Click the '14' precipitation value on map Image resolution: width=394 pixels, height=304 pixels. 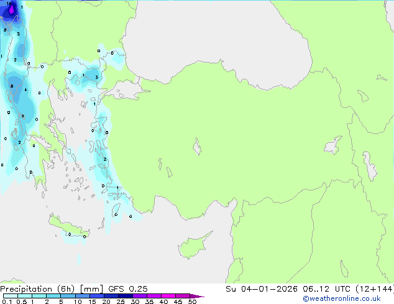(9, 4)
